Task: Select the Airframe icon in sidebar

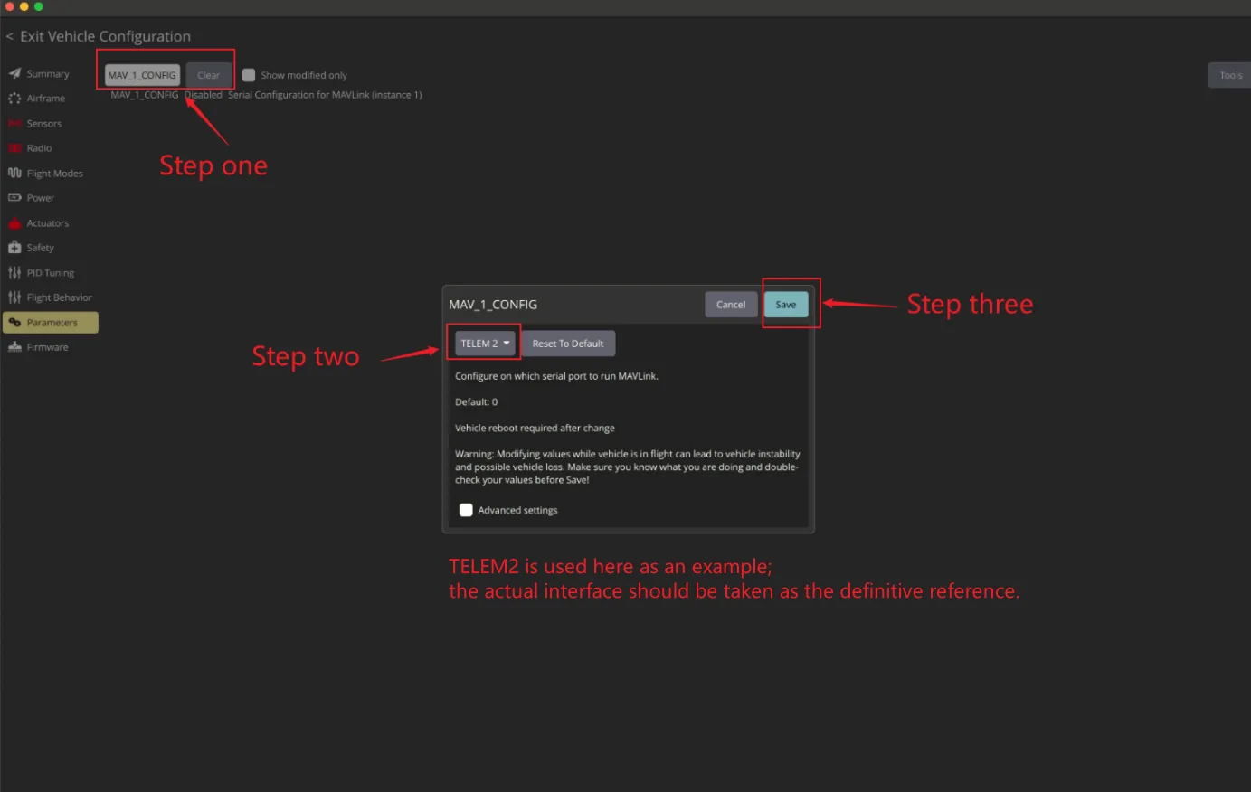Action: coord(14,99)
